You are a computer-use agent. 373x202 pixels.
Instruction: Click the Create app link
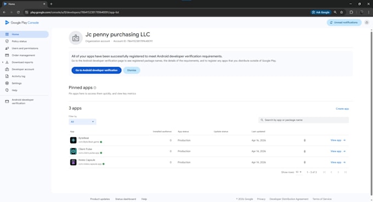[x=342, y=109]
